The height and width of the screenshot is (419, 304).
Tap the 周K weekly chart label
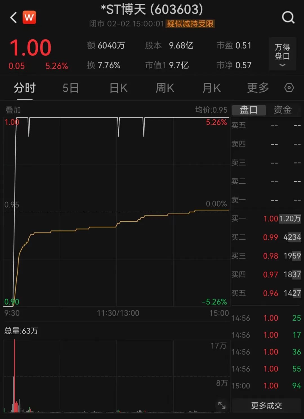165,88
